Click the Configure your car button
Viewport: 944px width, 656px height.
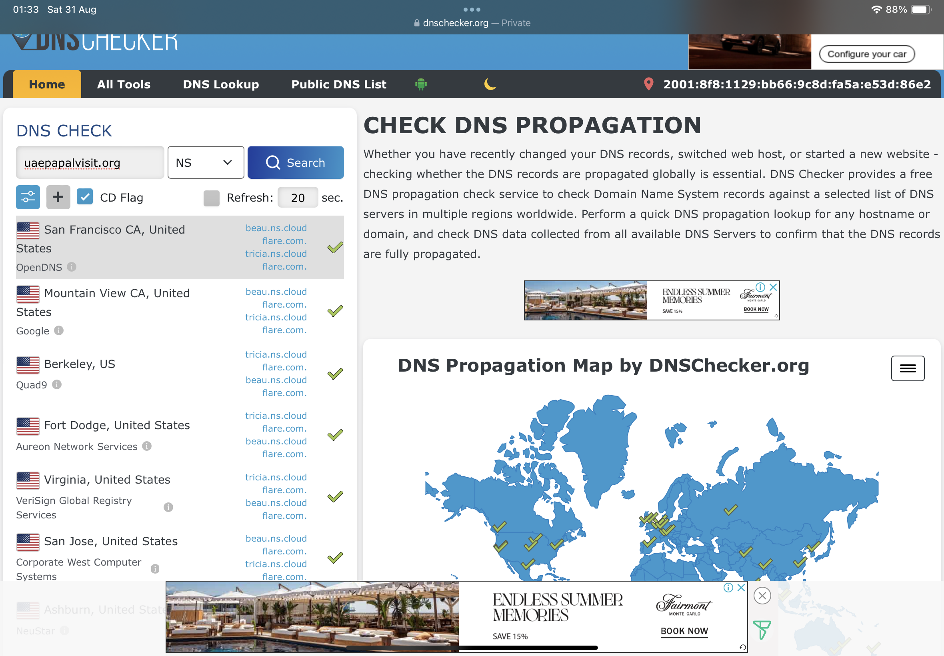pyautogui.click(x=866, y=54)
